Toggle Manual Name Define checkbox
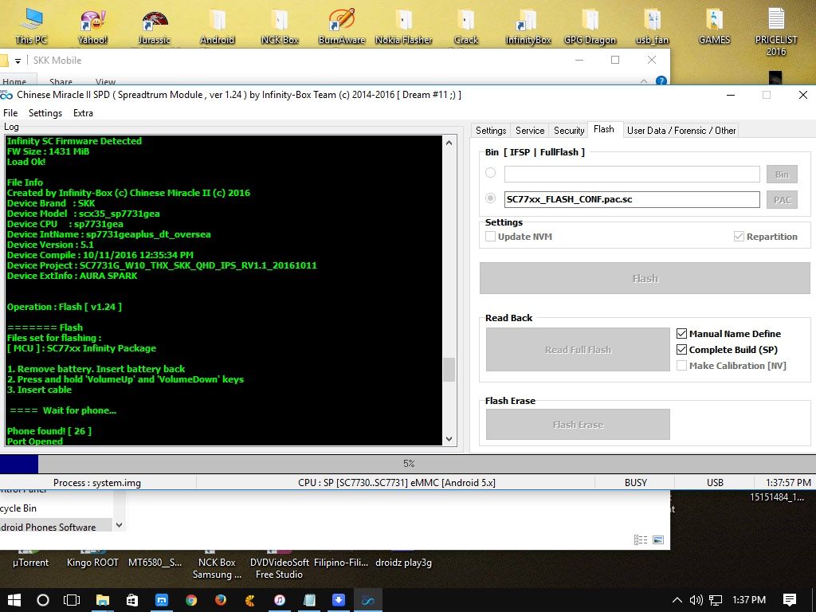Image resolution: width=816 pixels, height=612 pixels. click(x=682, y=334)
